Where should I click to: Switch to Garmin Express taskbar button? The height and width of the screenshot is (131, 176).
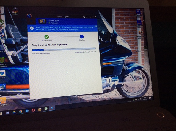pyautogui.click(x=52, y=108)
